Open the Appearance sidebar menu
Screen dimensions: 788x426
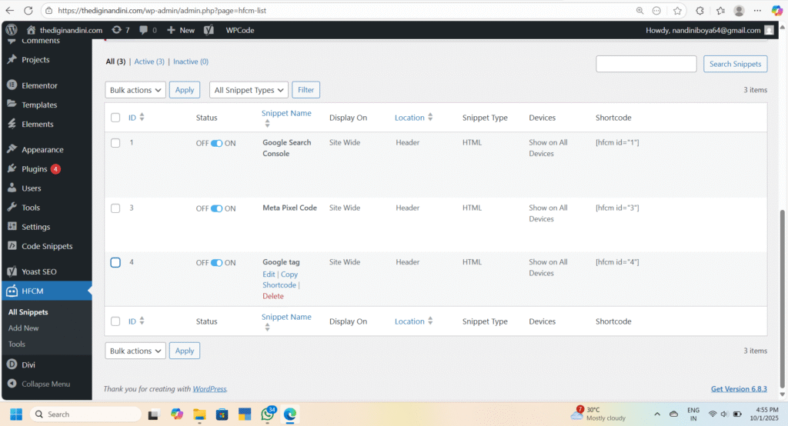[x=42, y=150]
